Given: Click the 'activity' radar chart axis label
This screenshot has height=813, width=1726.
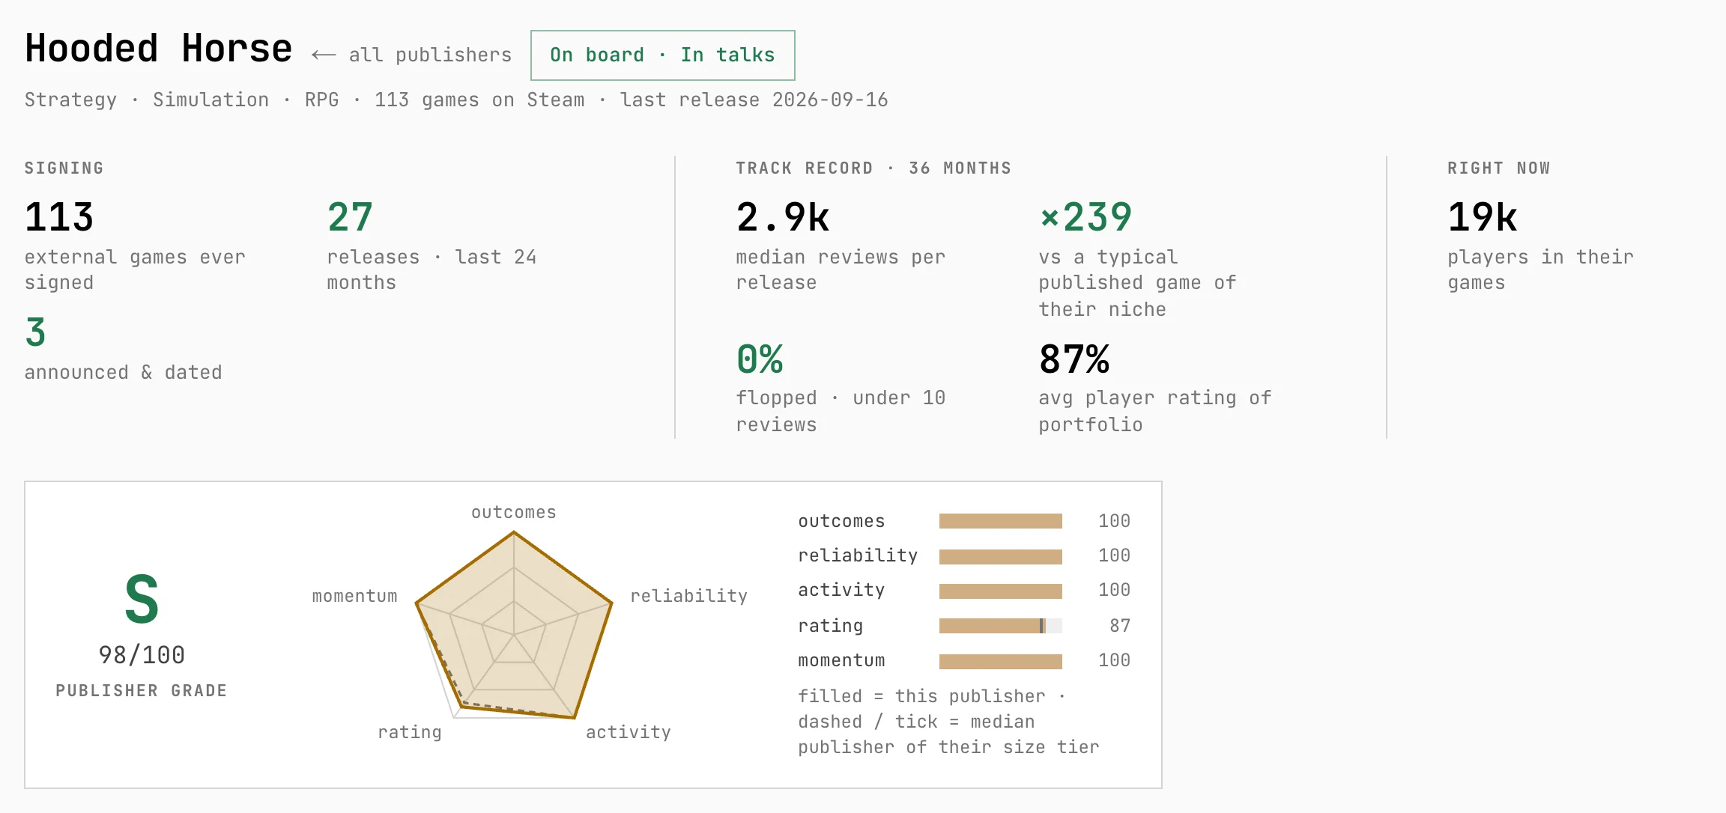Looking at the screenshot, I should pyautogui.click(x=628, y=732).
